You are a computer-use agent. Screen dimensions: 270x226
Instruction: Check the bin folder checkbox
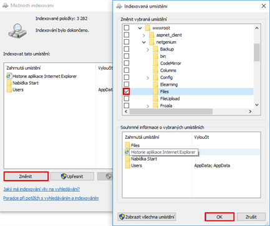pyautogui.click(x=127, y=56)
